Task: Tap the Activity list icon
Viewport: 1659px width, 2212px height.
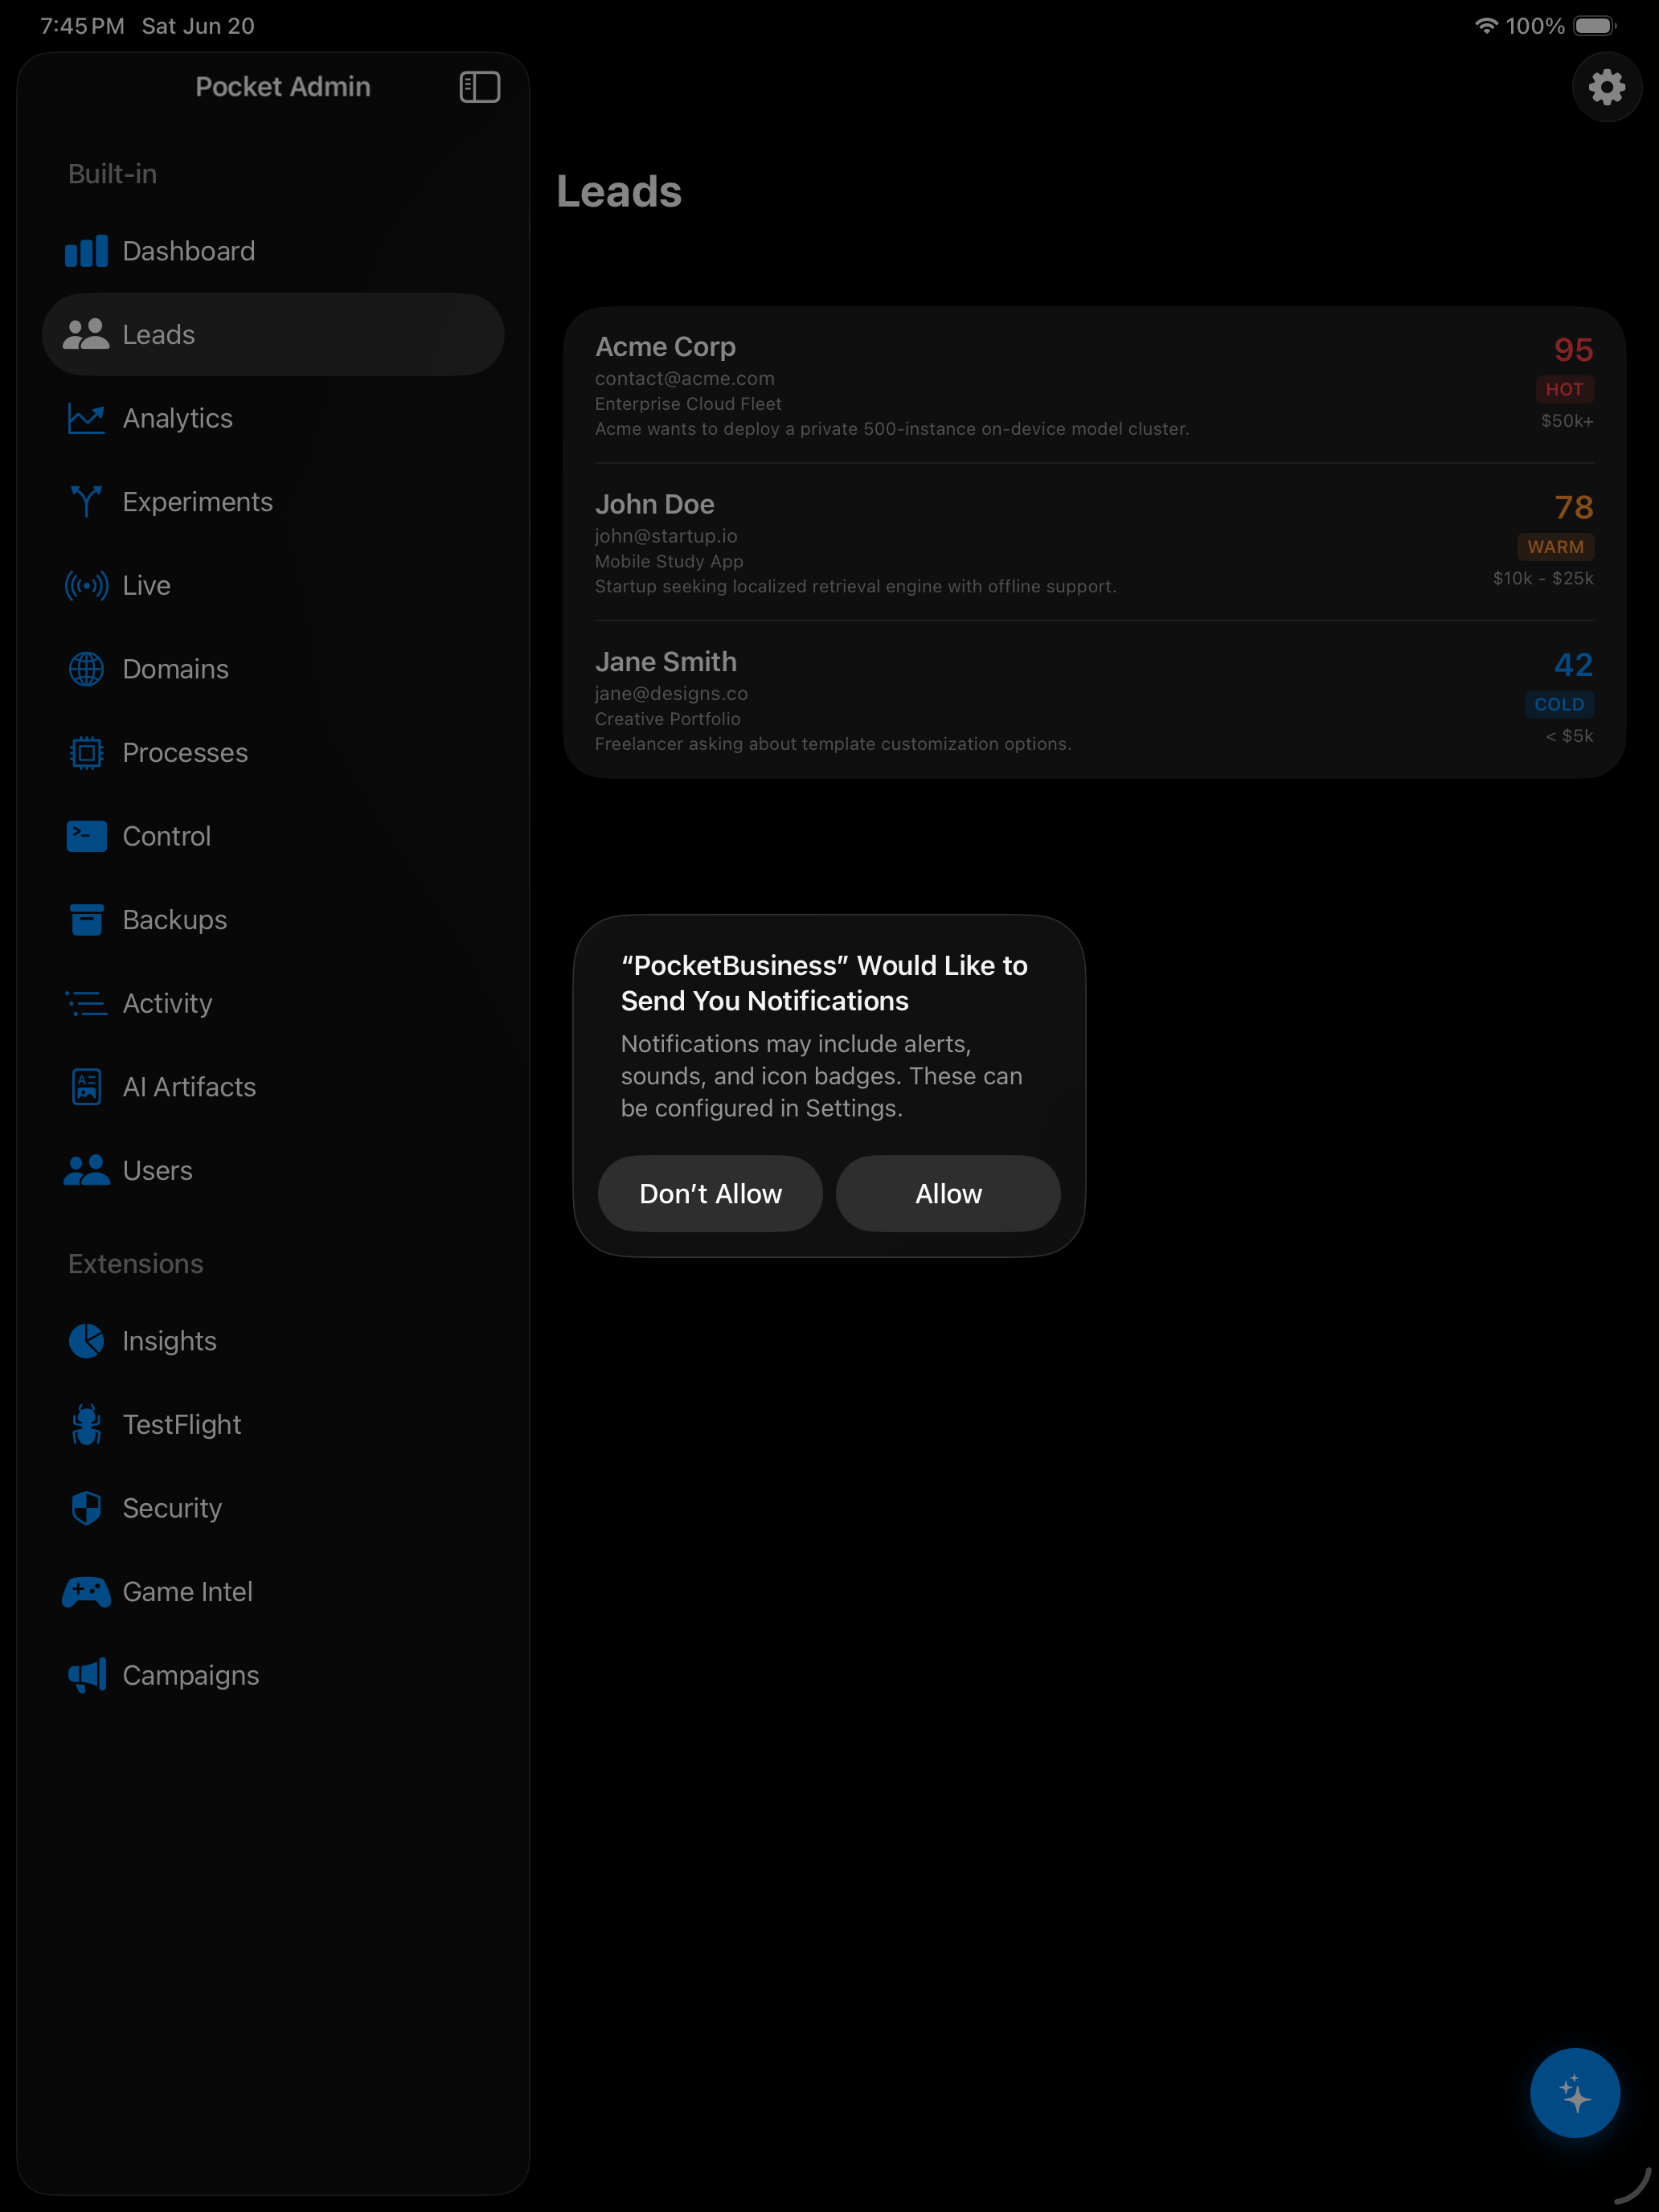Action: (86, 1003)
